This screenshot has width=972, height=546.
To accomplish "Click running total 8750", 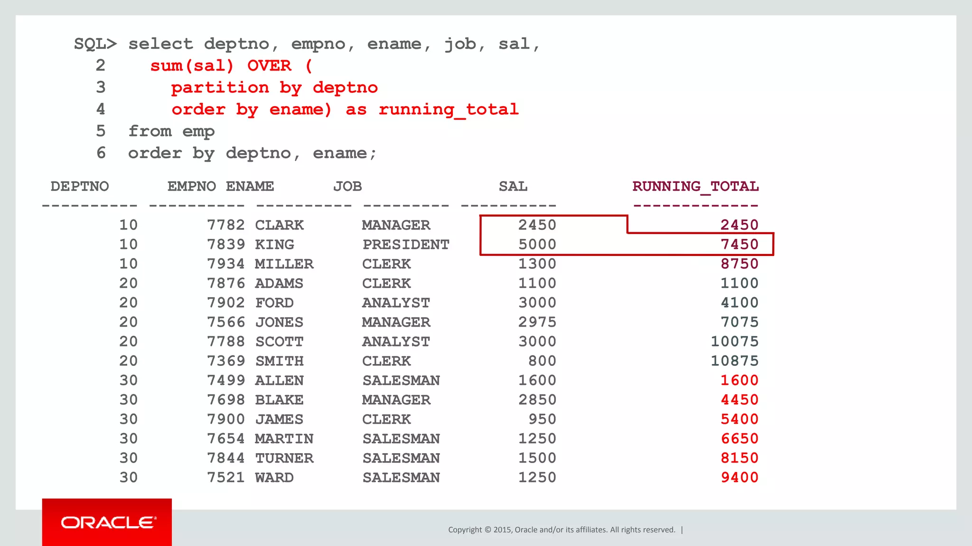I will 739,264.
